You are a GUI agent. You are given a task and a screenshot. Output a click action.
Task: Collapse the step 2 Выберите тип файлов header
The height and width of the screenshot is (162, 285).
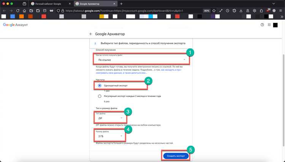[141, 43]
